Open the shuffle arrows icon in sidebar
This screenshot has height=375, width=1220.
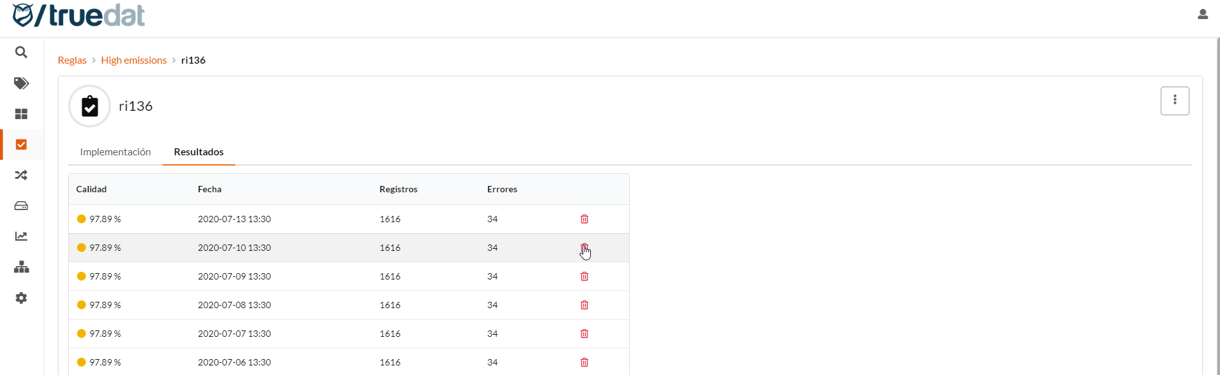point(21,175)
